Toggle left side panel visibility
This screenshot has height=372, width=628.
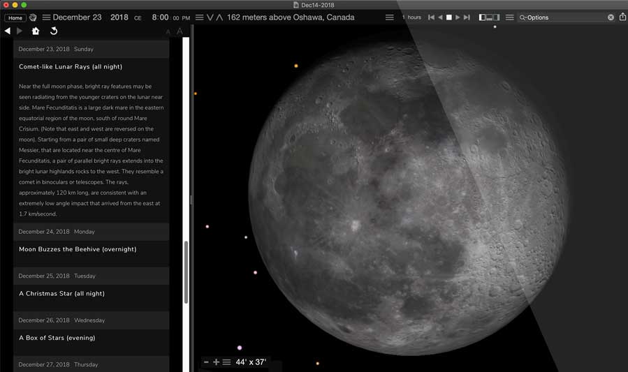pyautogui.click(x=483, y=17)
